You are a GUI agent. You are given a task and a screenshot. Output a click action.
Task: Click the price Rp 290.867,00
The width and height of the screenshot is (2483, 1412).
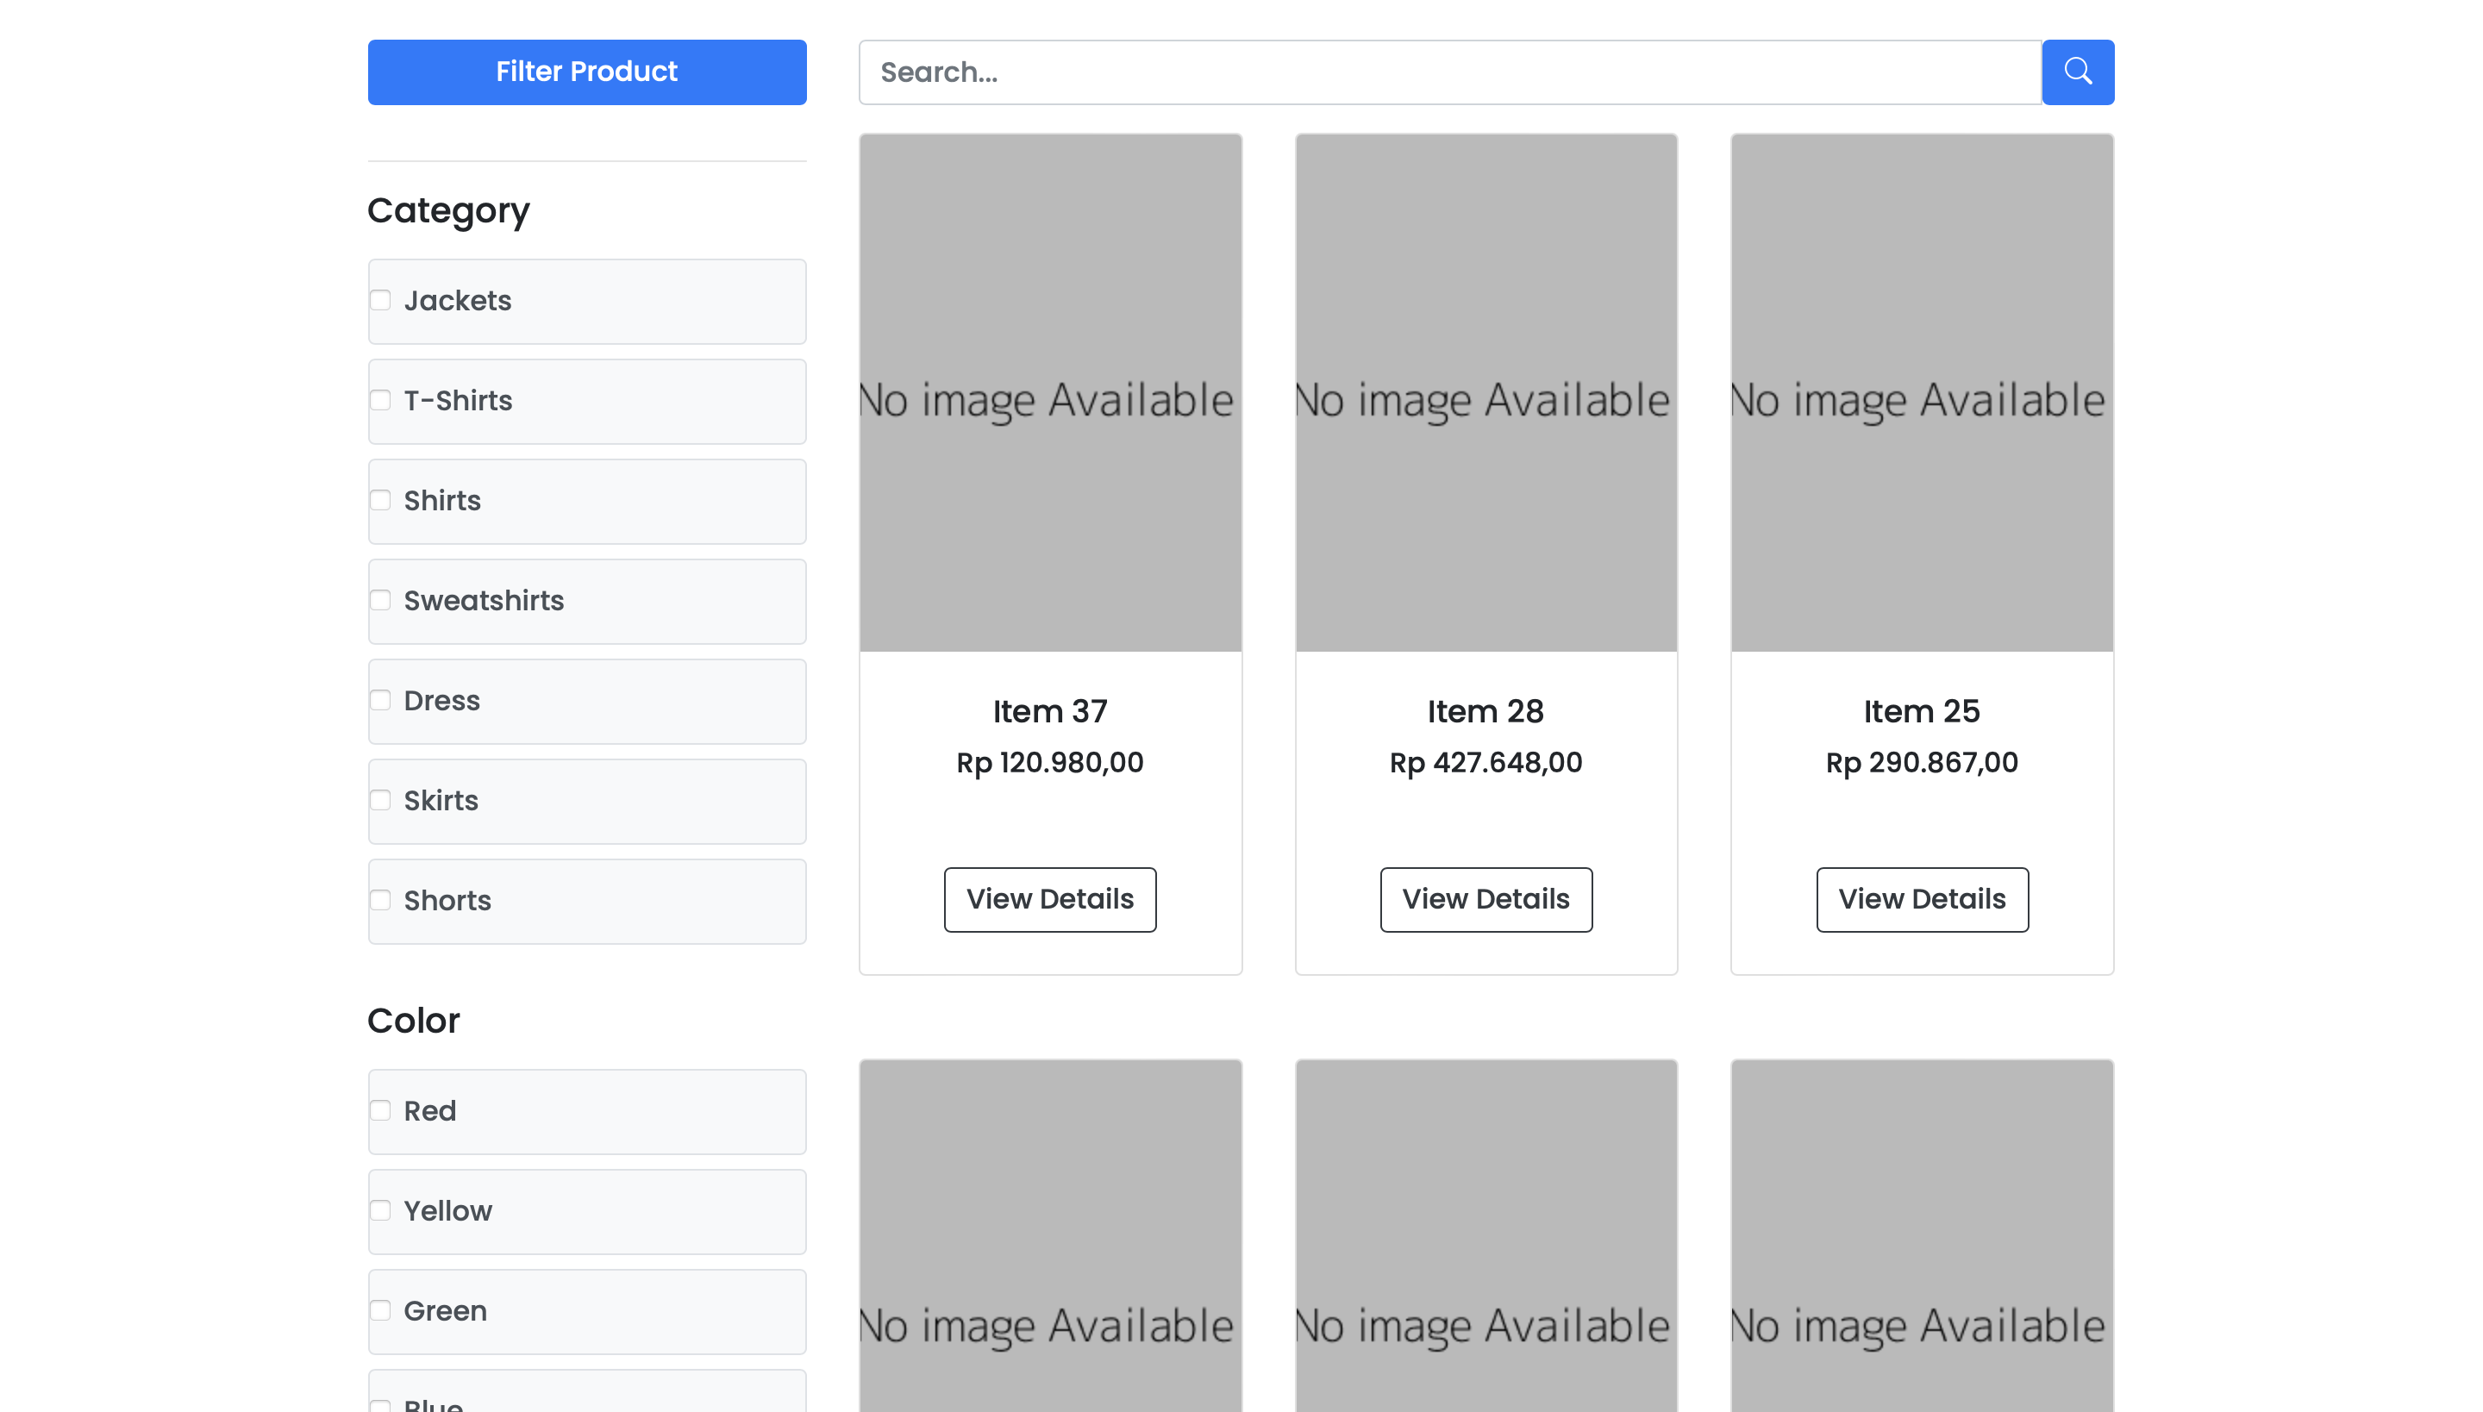click(x=1922, y=762)
